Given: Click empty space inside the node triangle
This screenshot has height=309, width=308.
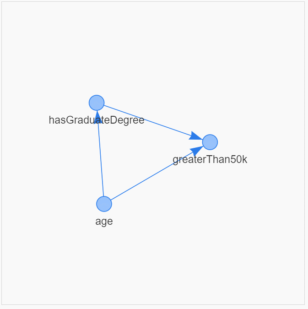Looking at the screenshot, I should (133, 146).
